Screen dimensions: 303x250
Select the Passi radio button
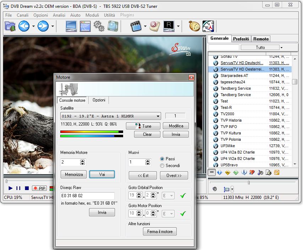[x=162, y=159]
